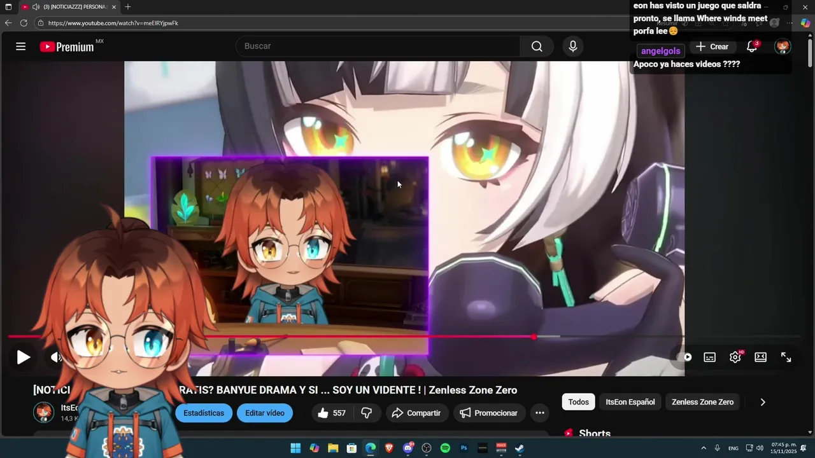The height and width of the screenshot is (458, 815).
Task: Select the Todos filter chip
Action: [x=578, y=402]
